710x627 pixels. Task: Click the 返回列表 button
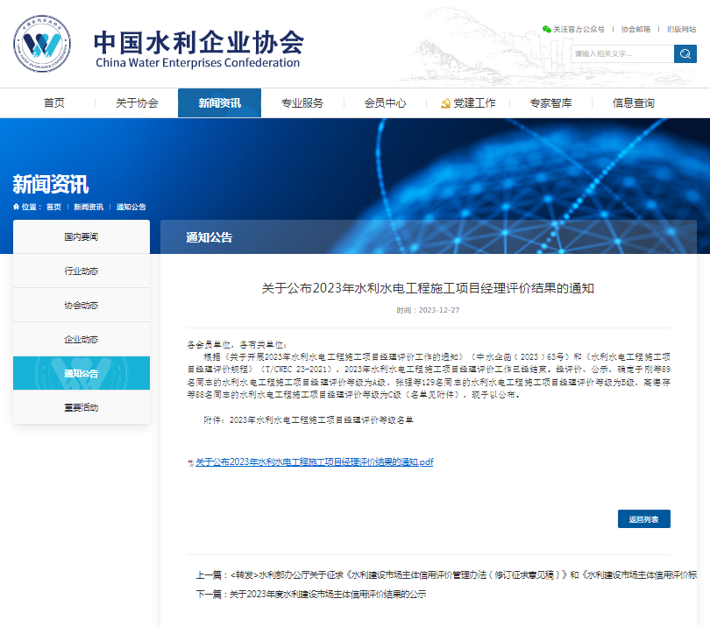pyautogui.click(x=645, y=518)
